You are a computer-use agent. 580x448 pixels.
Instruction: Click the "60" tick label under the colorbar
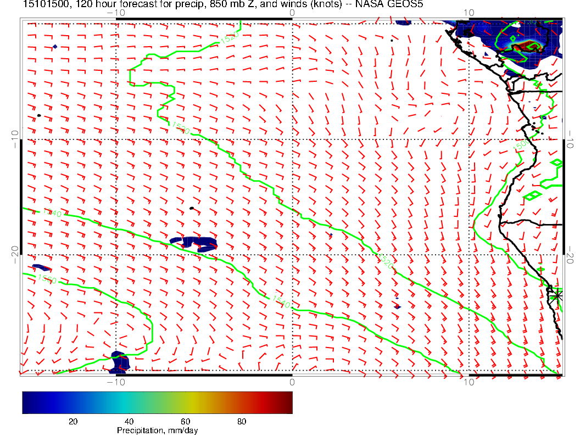click(185, 422)
